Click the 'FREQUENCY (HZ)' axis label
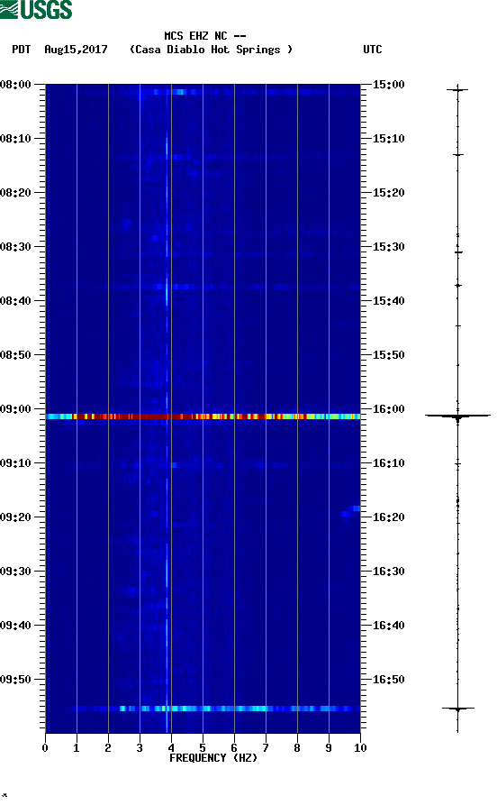 coord(213,758)
